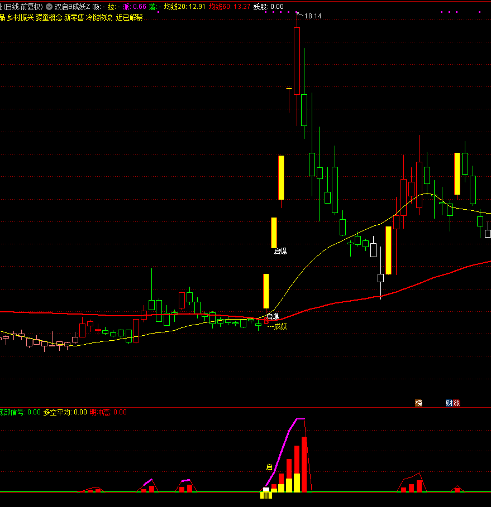Click the yellow 启 label in indicator panel
This screenshot has height=507, width=491.
269,467
